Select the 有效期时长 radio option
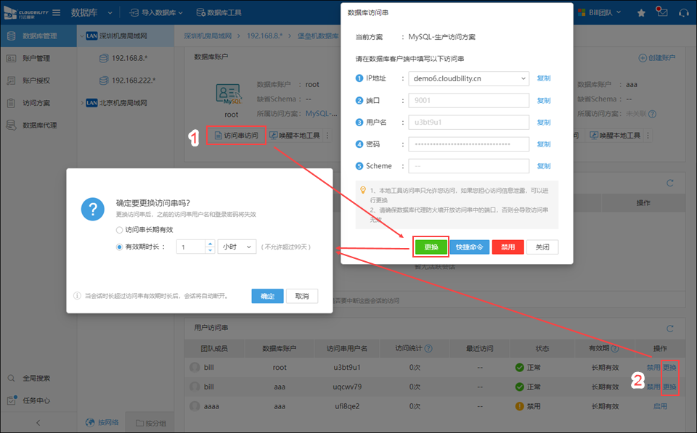 pos(120,247)
